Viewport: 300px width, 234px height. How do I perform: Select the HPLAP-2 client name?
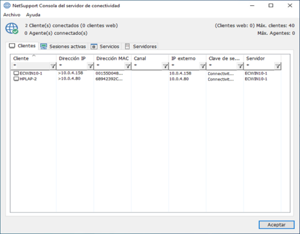pos(29,79)
